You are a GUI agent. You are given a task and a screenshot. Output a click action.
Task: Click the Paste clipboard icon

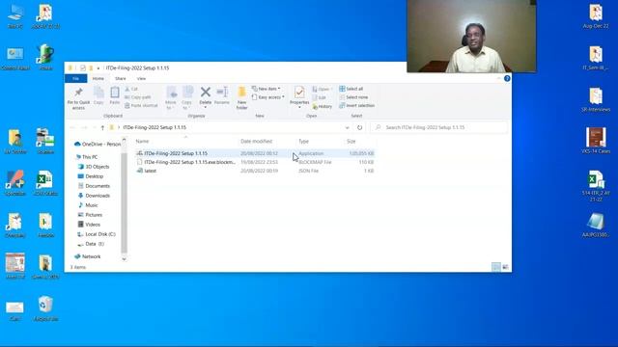click(x=115, y=95)
